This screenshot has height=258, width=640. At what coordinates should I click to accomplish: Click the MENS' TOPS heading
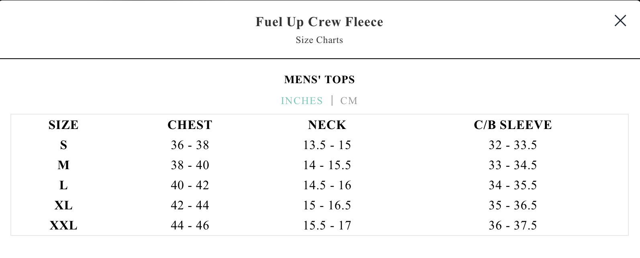click(x=319, y=80)
